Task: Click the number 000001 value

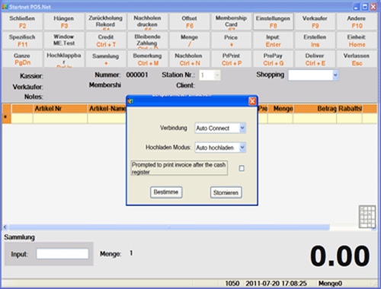Action: [x=137, y=75]
